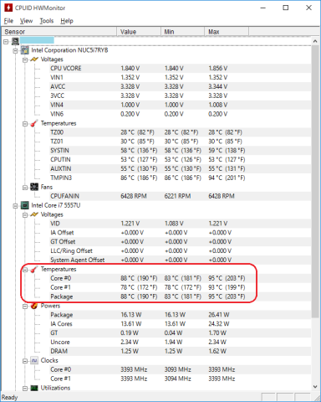Click the Value column header
The height and width of the screenshot is (402, 321).
tap(139, 32)
